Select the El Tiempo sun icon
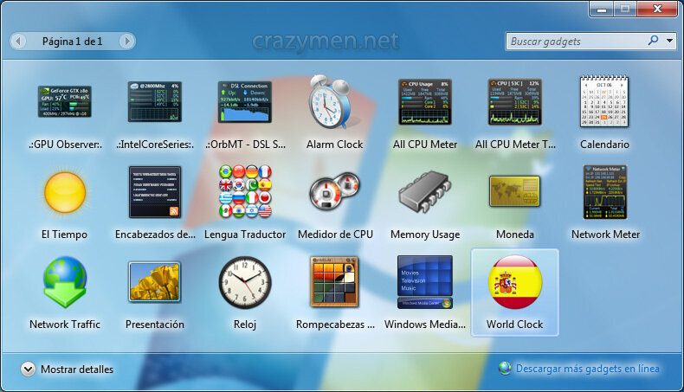Image resolution: width=684 pixels, height=392 pixels. 65,192
